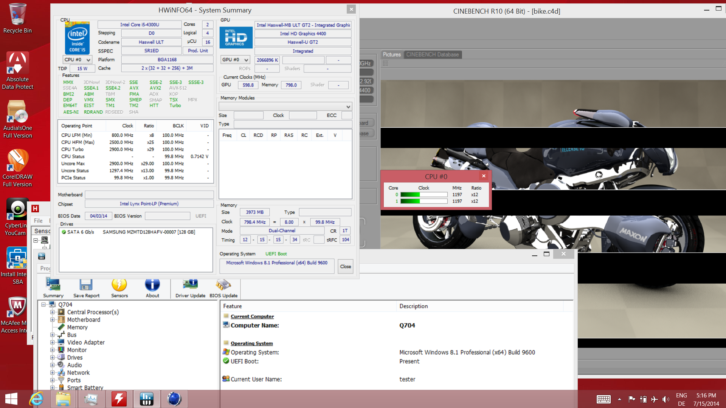Click the ENG language indicator

coord(681,396)
